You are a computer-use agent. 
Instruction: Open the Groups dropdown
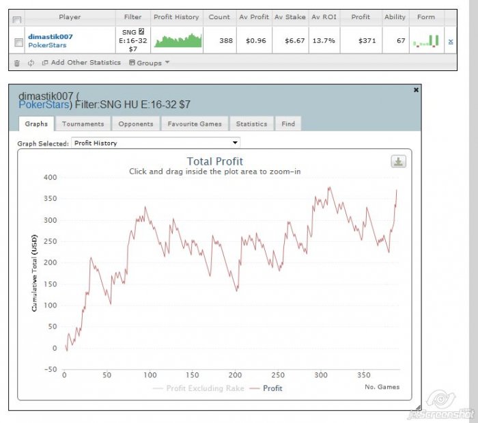149,63
